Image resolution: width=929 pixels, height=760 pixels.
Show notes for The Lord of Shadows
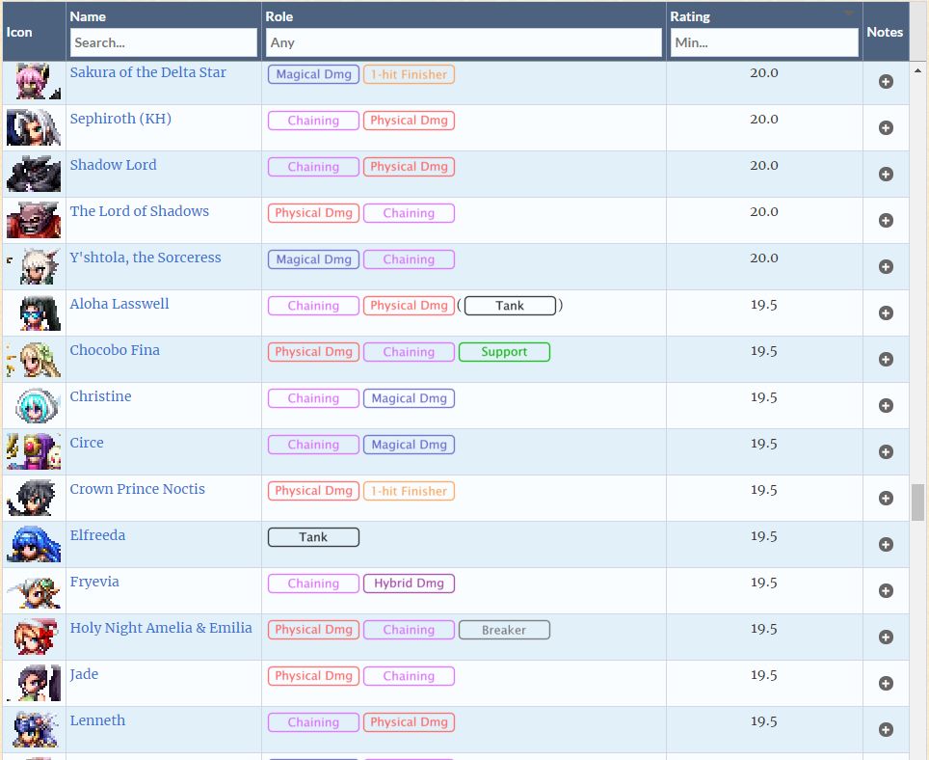pyautogui.click(x=886, y=221)
